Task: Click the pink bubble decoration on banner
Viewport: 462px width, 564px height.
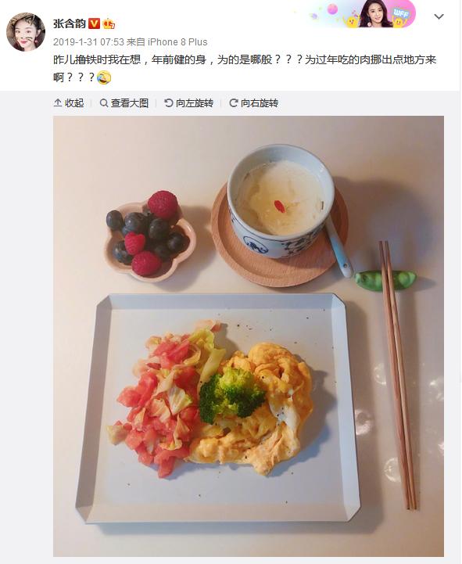Action: coord(332,9)
